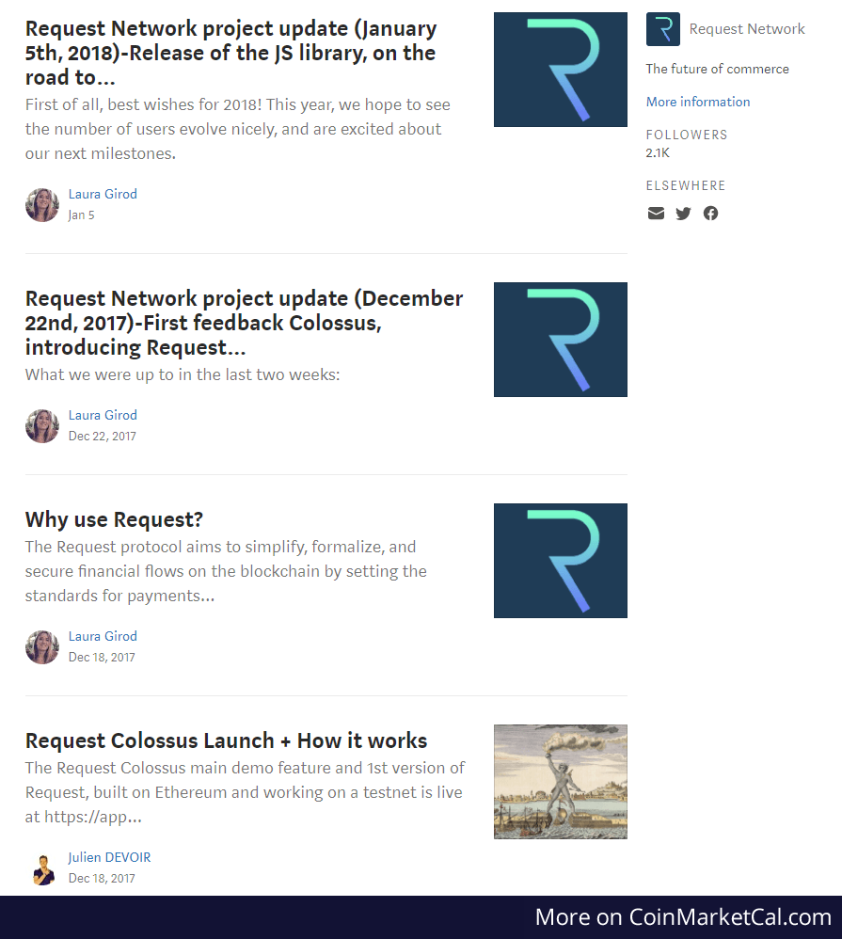Image resolution: width=842 pixels, height=939 pixels.
Task: Click the thumbnail beside Why use Request?
Action: [561, 561]
